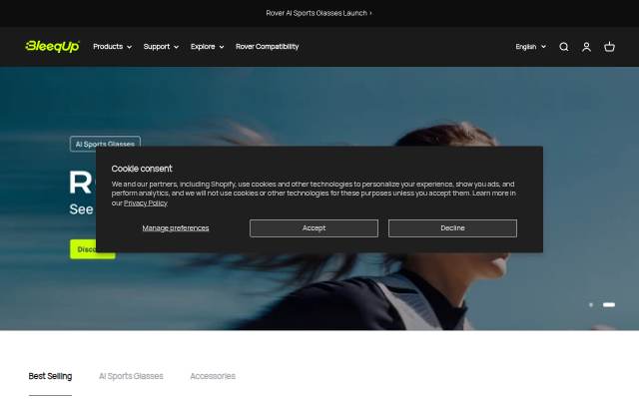Switch to AI Sports Glasses tab
Screen dimensions: 639x399
(131, 376)
